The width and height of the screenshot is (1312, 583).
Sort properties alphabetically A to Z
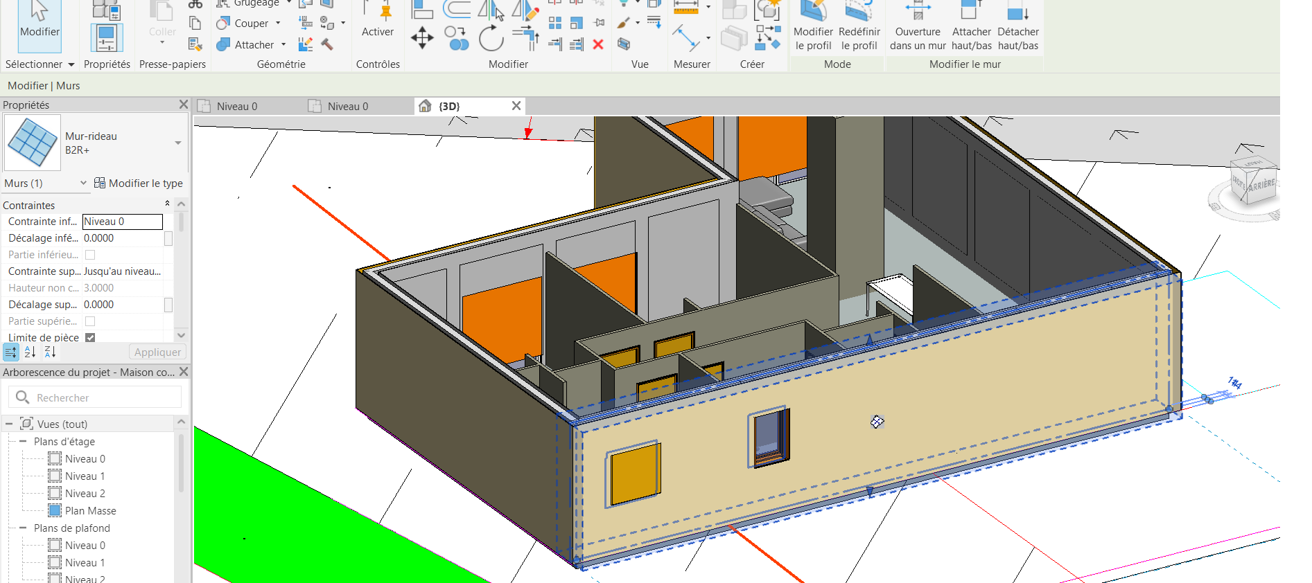coord(30,352)
